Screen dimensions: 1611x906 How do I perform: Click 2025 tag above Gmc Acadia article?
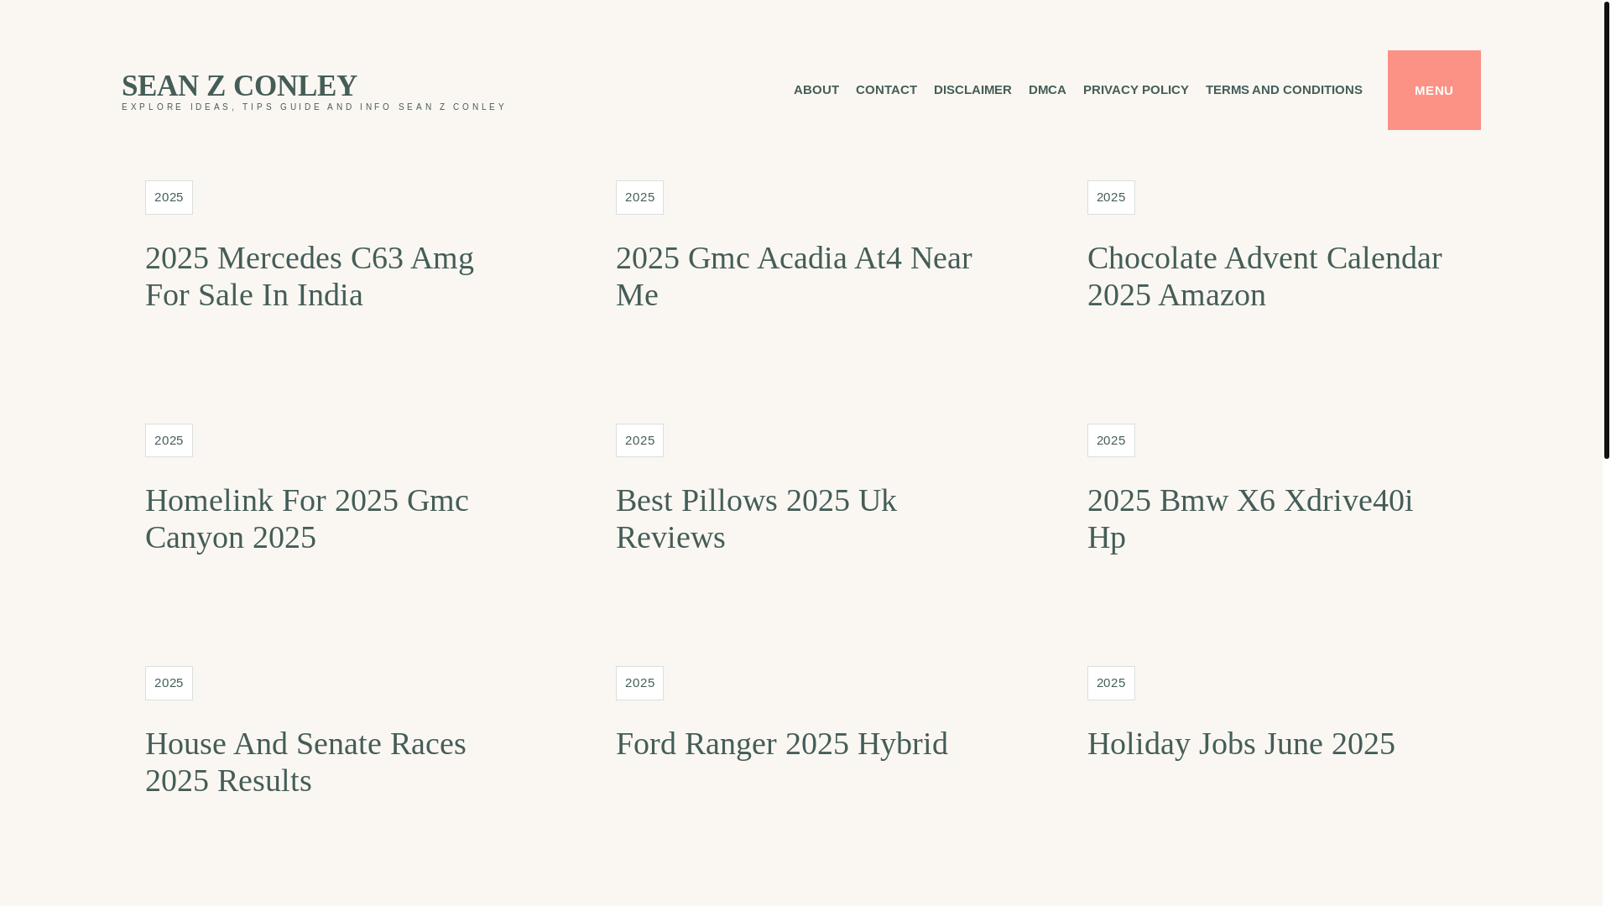pyautogui.click(x=639, y=197)
